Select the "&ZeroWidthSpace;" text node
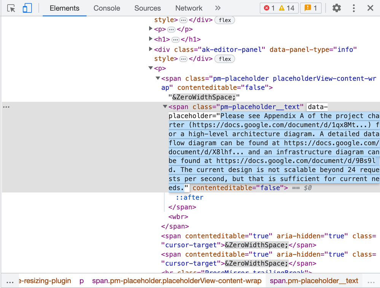Screen dimensions: 380x288 (x=204, y=97)
